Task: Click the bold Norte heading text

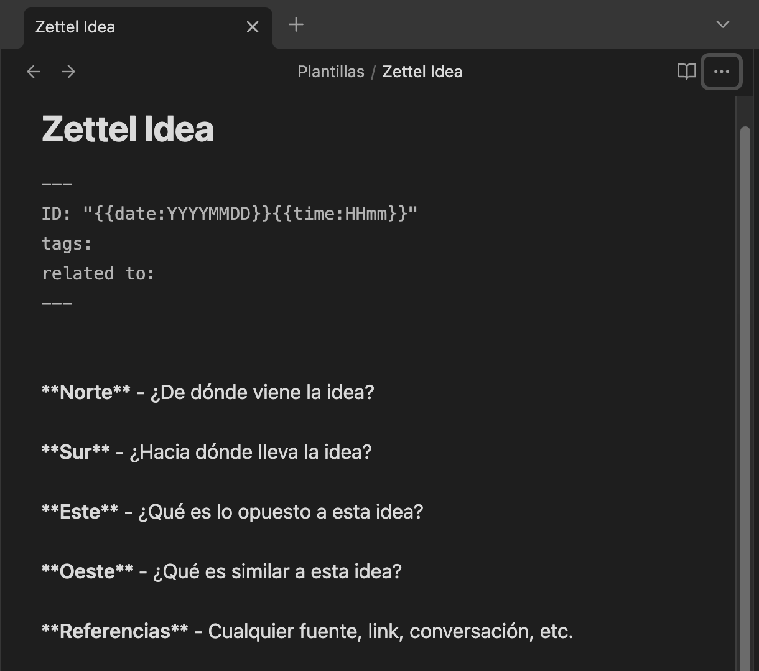Action: [85, 392]
